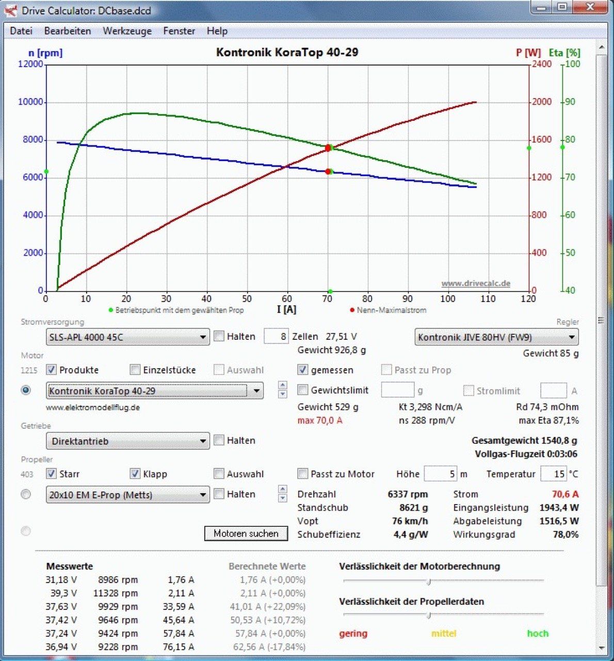Screen dimensions: 614x661
Task: Open the Werkzeuge menu
Action: point(127,31)
